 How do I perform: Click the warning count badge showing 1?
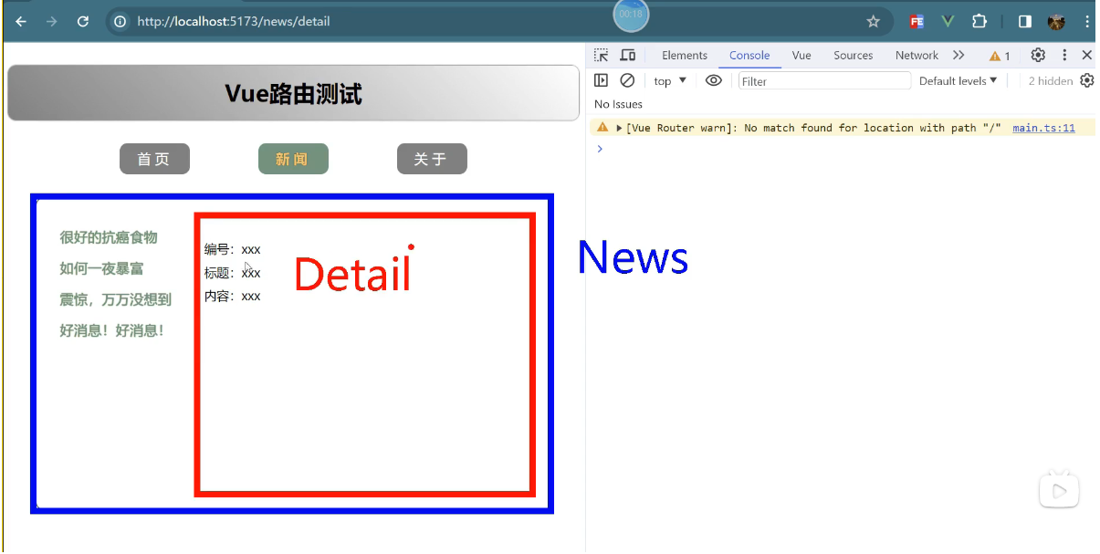tap(1000, 56)
